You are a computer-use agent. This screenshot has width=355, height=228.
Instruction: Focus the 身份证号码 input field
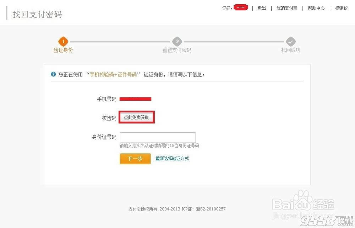[158, 137]
